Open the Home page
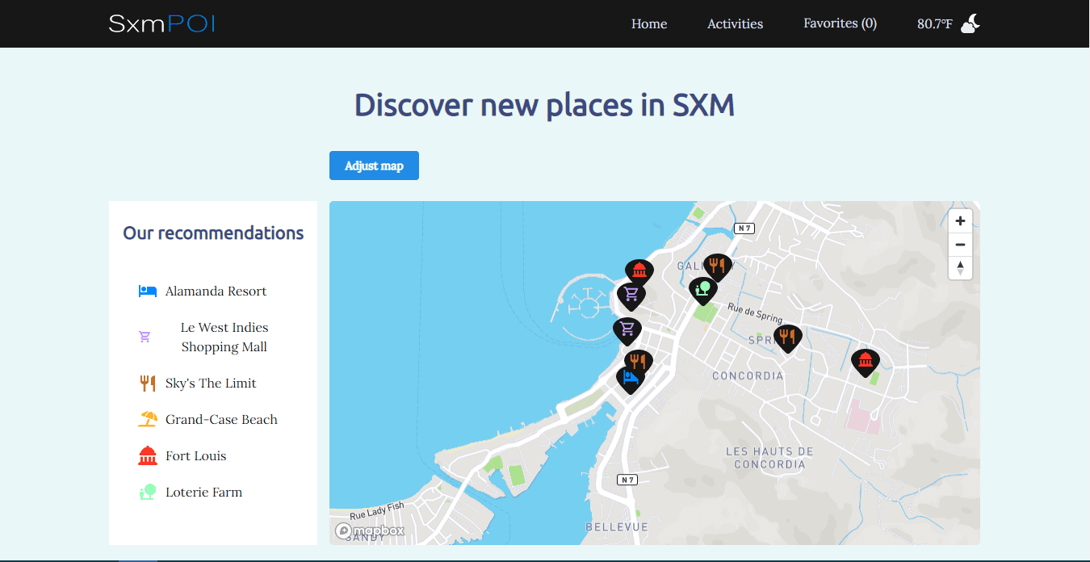 coord(649,23)
